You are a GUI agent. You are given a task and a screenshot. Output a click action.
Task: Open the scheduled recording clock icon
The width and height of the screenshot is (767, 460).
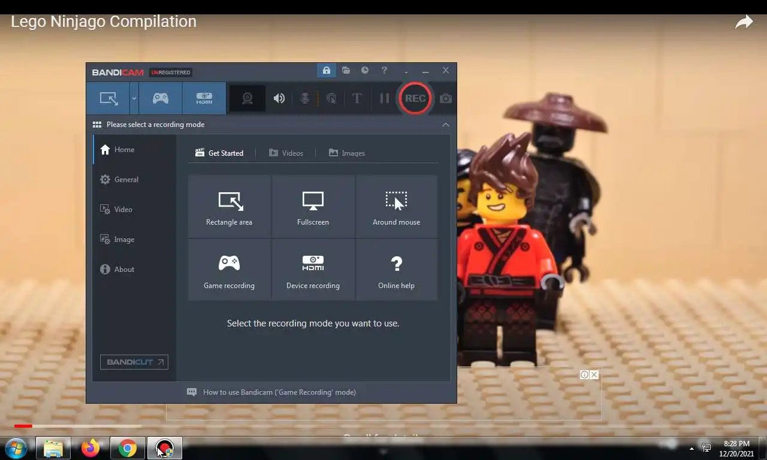click(x=365, y=70)
